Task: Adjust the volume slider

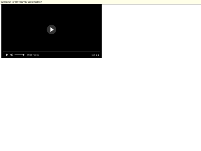Action: [19, 55]
